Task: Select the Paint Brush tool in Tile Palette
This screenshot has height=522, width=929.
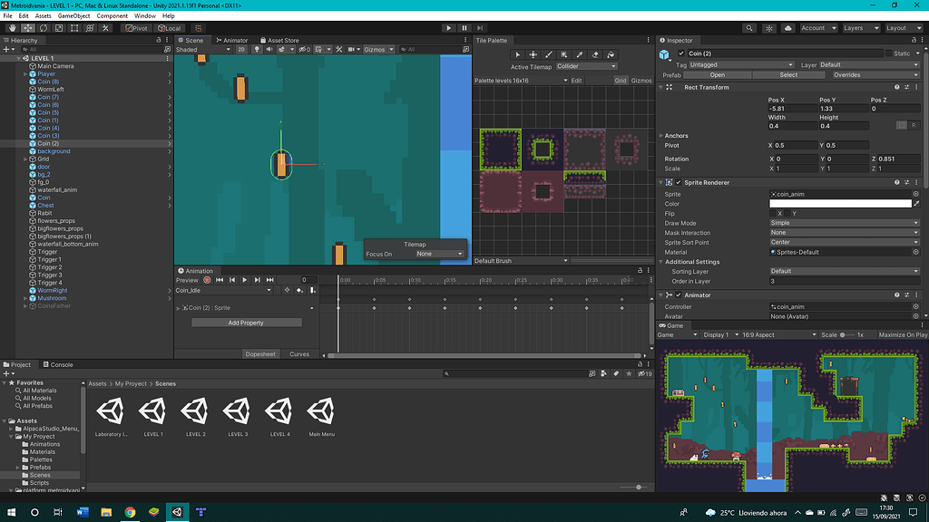Action: (x=549, y=54)
